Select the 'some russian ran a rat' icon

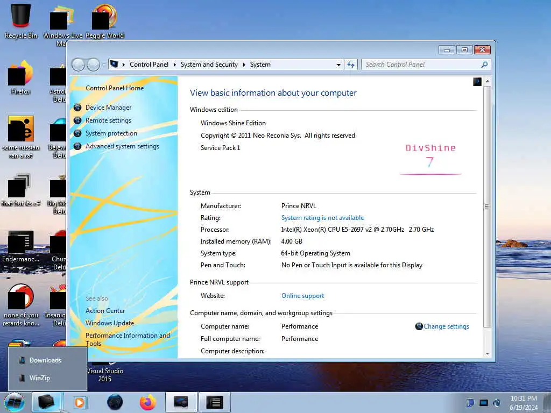click(21, 137)
